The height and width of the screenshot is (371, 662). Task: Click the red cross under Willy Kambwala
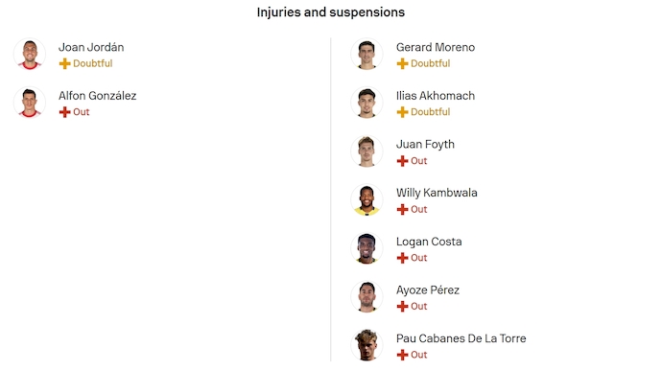coord(402,209)
